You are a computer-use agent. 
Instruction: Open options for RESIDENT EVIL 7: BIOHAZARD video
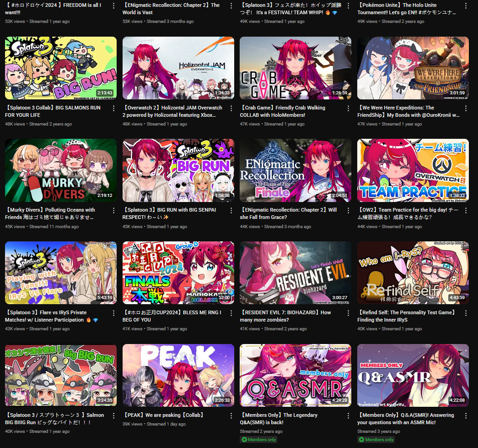[349, 313]
